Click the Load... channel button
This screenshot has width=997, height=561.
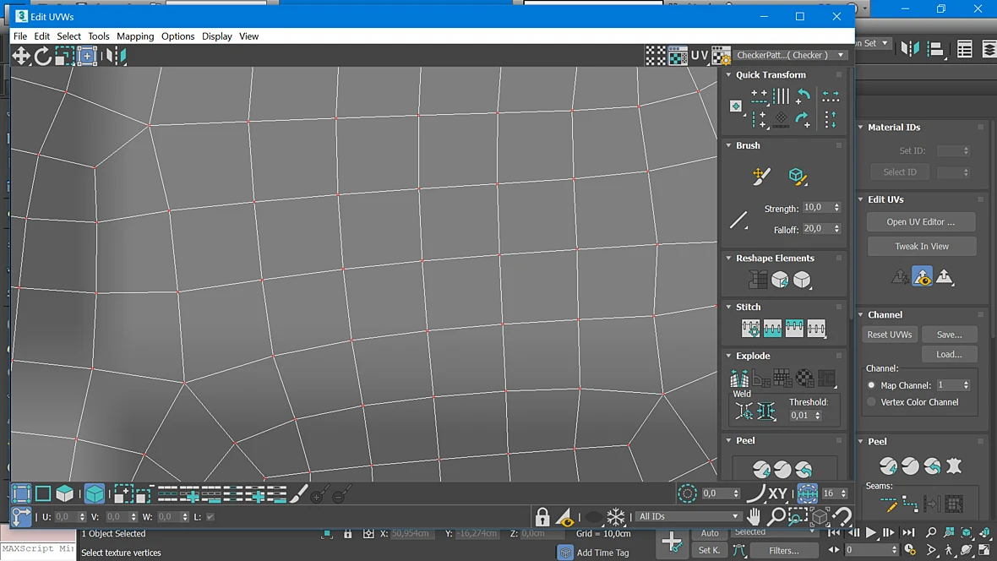(949, 354)
